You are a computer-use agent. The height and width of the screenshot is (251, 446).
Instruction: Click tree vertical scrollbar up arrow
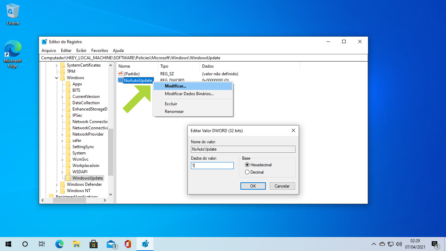click(x=111, y=65)
